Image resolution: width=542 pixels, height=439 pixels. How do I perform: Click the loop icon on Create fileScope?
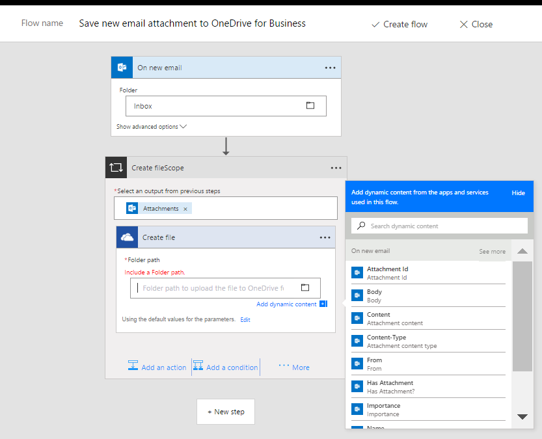tap(116, 168)
